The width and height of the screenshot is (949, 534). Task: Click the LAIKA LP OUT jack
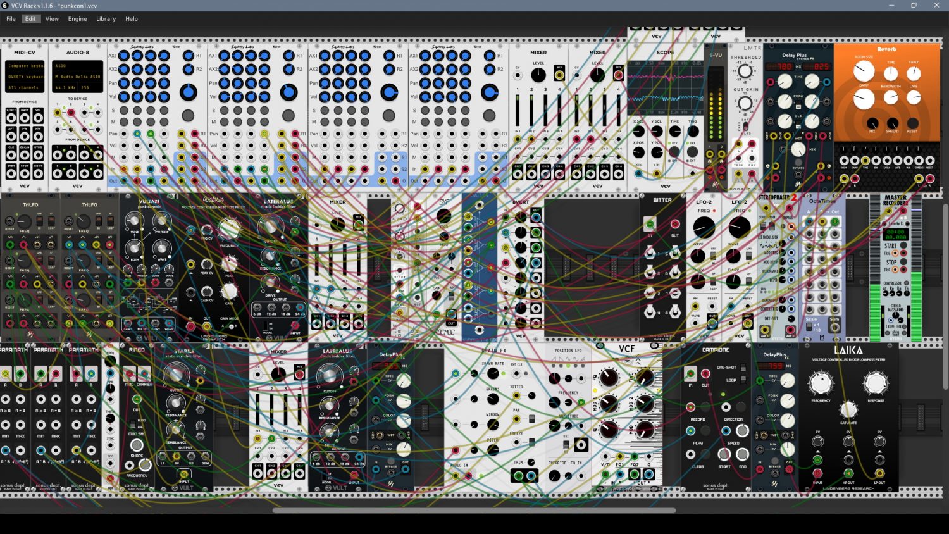(x=879, y=473)
